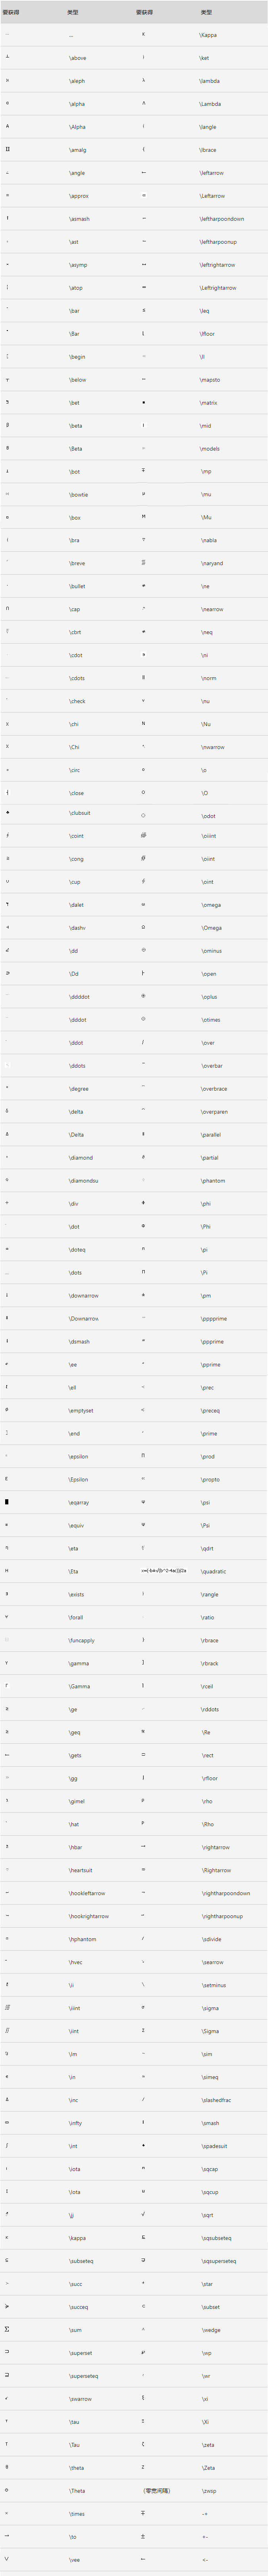Viewport: 268px width, 2576px height.
Task: Click the club symbol beside \clubsuit
Action: [x=7, y=812]
